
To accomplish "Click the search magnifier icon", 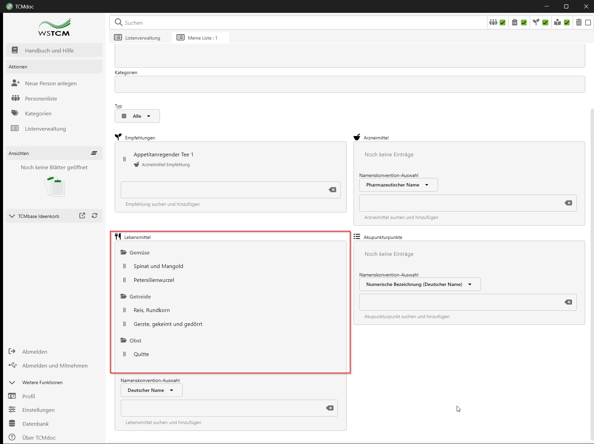I will [x=118, y=22].
